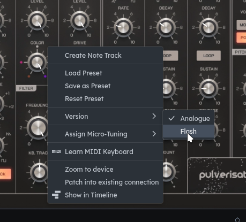Choose Create Note Track from the menu
Viewport: 246px width, 222px height.
coord(105,56)
